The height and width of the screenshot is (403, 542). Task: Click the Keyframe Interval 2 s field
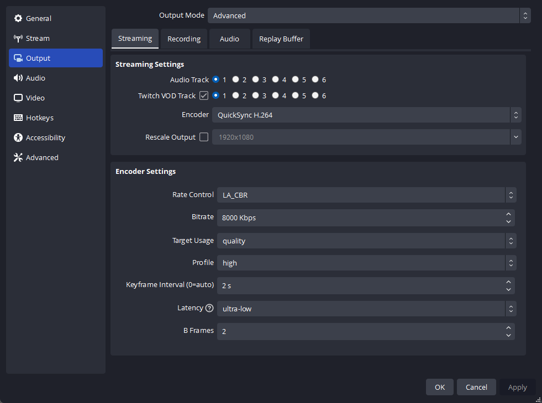pos(366,285)
